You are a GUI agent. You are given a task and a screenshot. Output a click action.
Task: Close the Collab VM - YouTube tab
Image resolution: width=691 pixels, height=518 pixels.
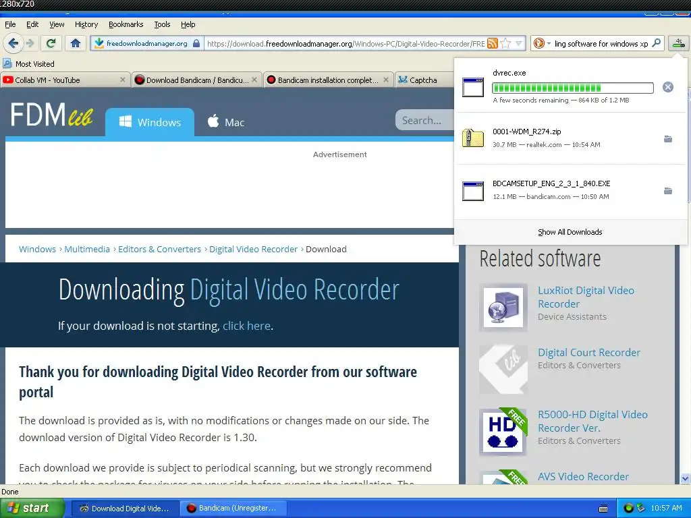click(123, 80)
